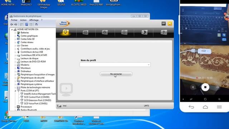Click the show/hide console tree toolbar icon
Image resolution: width=229 pixels, height=129 pixels.
coord(21,24)
